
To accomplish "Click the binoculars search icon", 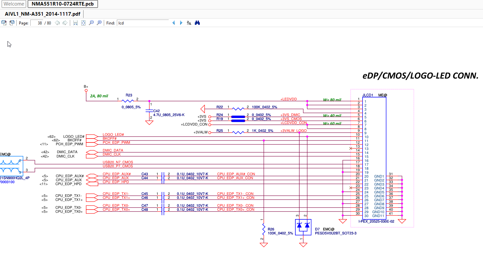I will [x=197, y=23].
